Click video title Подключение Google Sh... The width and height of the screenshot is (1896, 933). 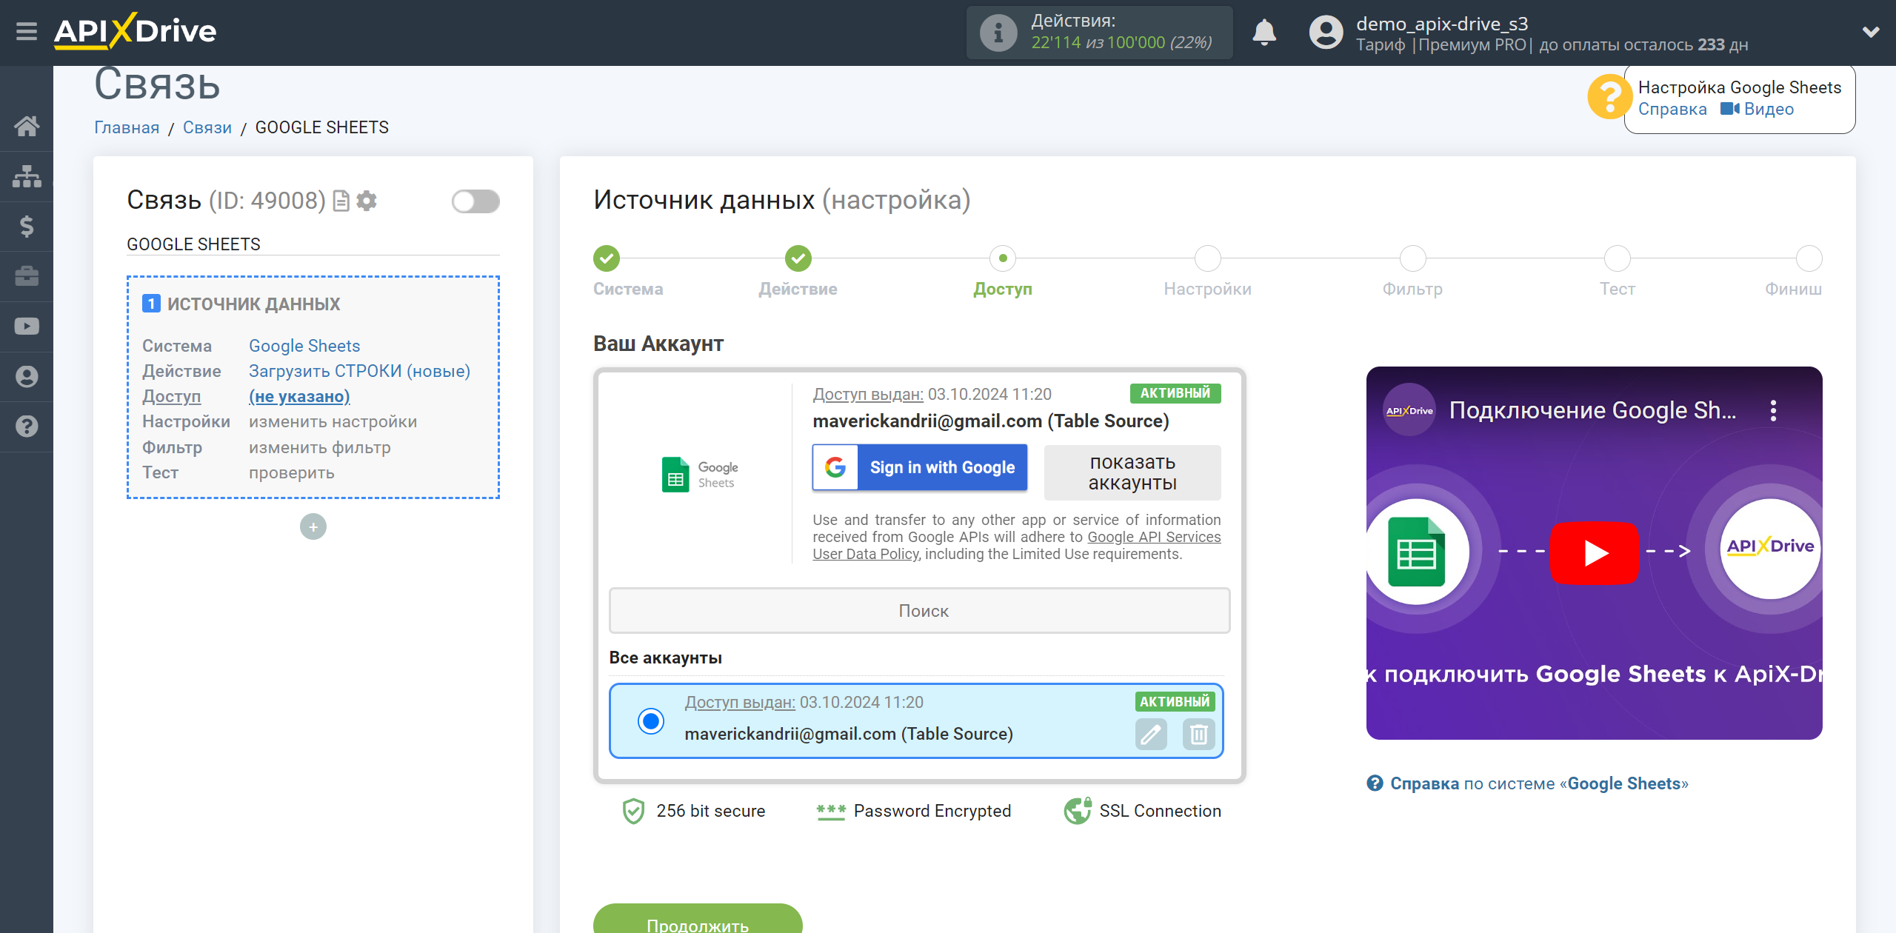tap(1592, 410)
